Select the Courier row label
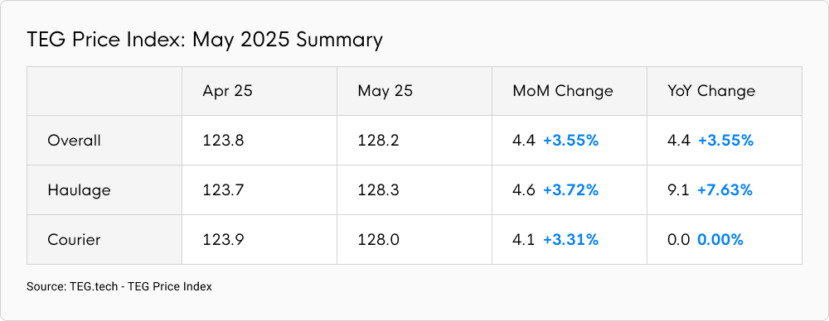 click(74, 240)
